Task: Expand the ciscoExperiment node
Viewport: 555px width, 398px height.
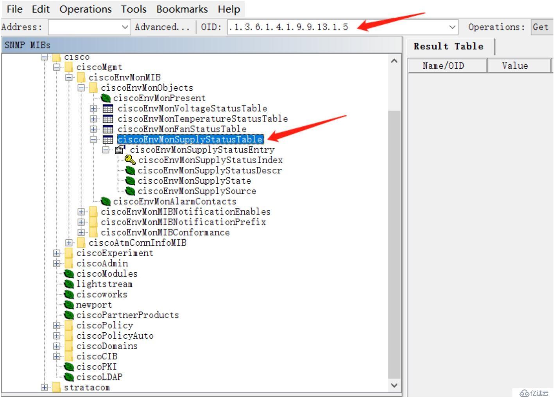Action: coord(57,253)
